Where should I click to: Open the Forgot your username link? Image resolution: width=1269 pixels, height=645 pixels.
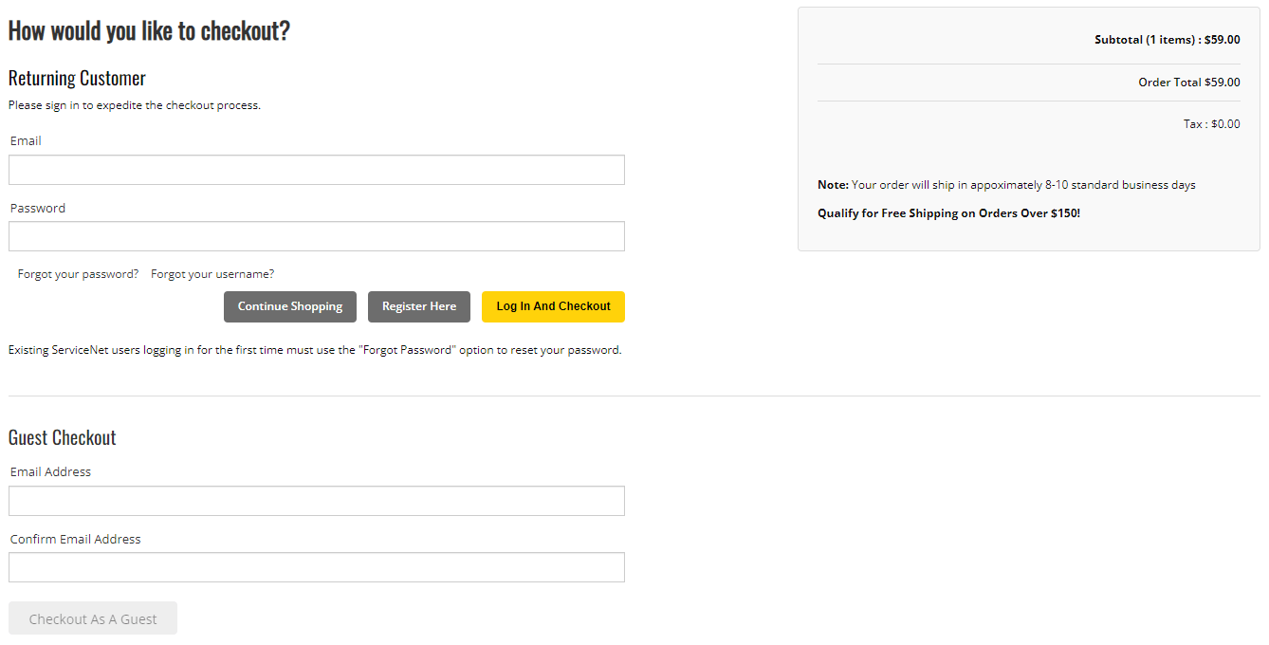pos(211,273)
